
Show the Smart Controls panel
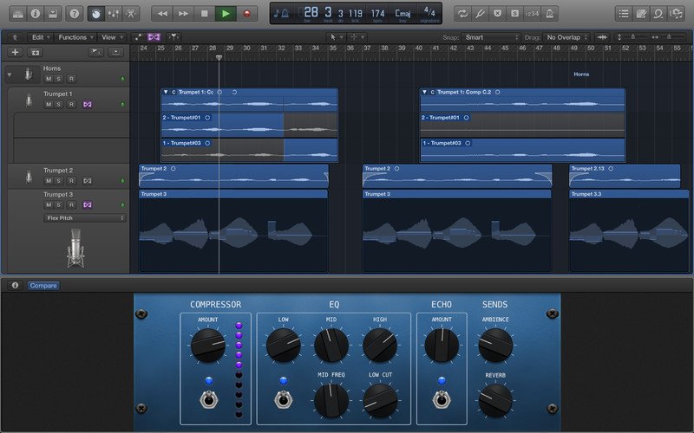pos(95,14)
